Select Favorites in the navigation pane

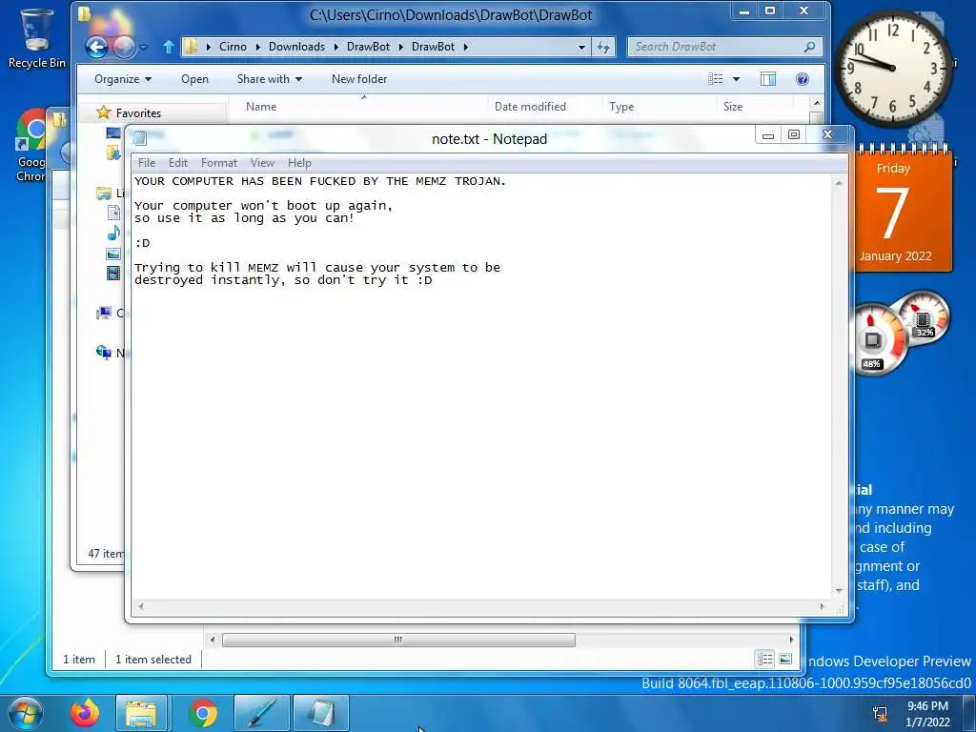point(138,112)
